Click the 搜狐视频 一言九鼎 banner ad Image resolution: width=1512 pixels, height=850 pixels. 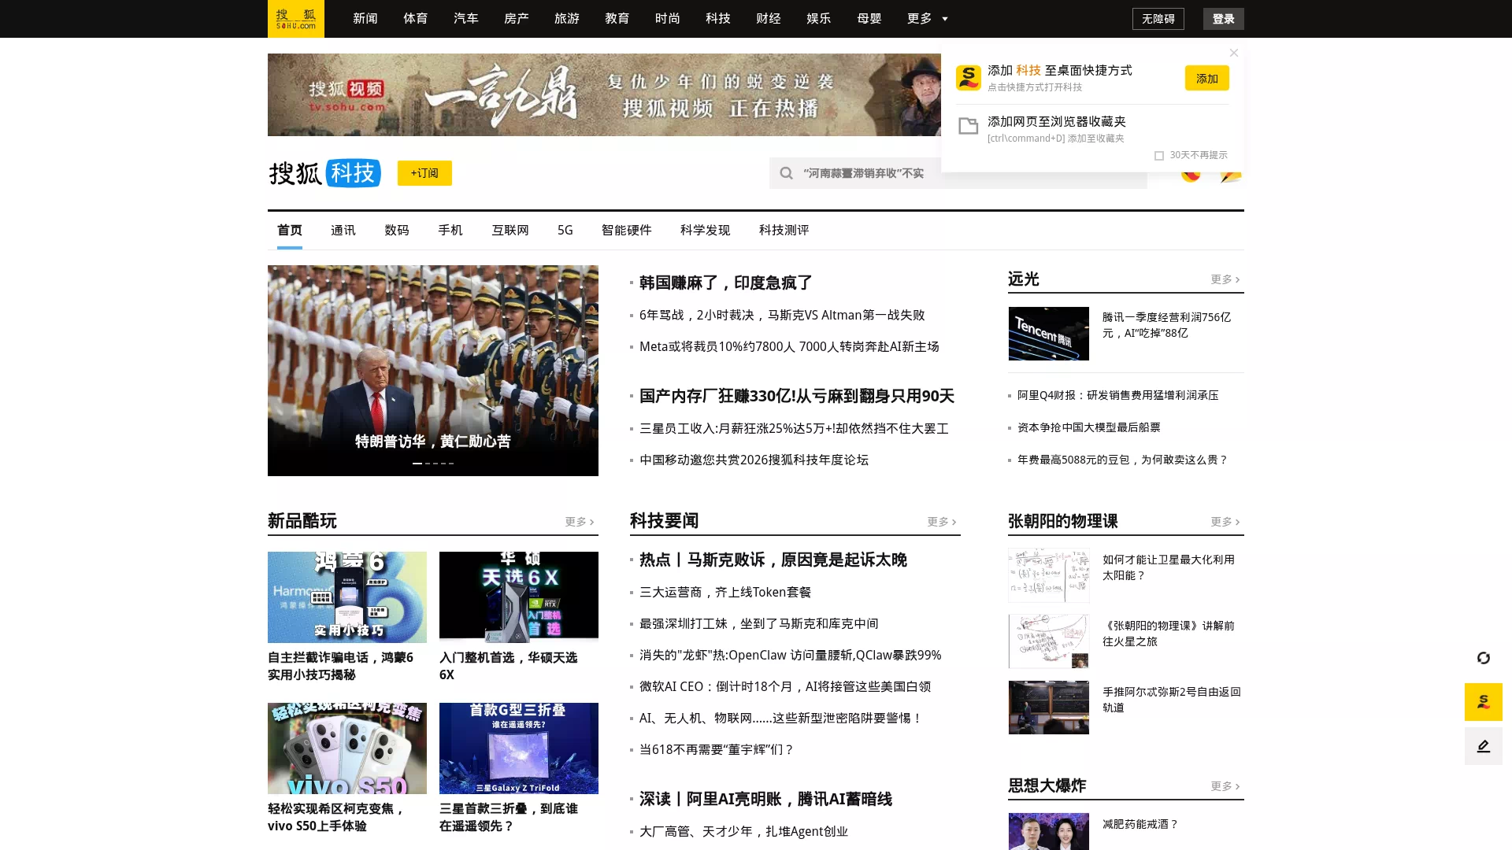[604, 94]
